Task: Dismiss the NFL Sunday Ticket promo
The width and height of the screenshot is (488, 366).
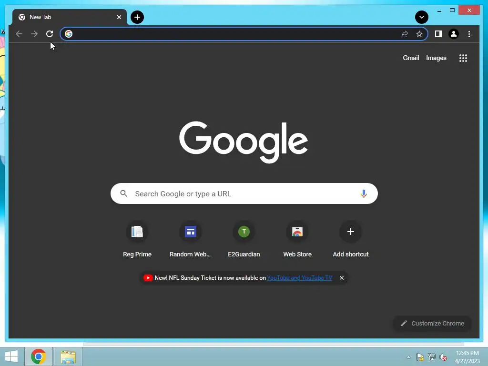Action: (x=341, y=278)
